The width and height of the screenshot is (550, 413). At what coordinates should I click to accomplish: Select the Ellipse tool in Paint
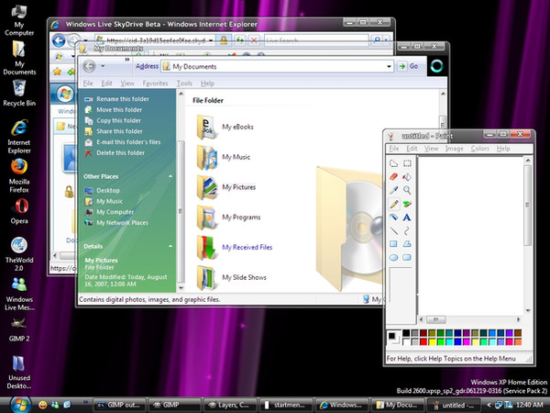pyautogui.click(x=393, y=257)
